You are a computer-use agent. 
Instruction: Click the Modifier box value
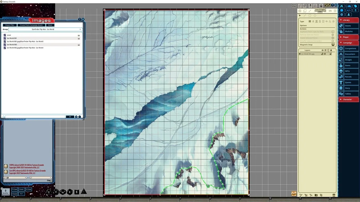pos(5,191)
